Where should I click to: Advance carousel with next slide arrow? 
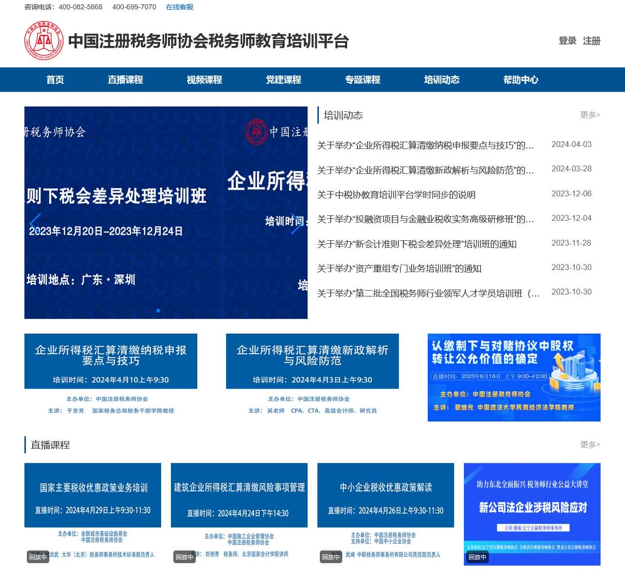click(296, 224)
